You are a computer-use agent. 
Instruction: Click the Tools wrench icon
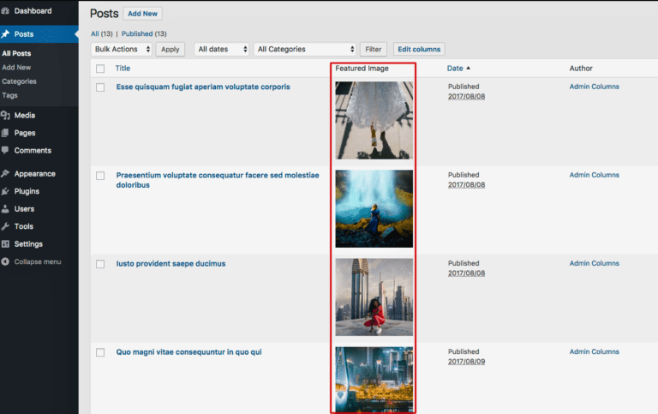pyautogui.click(x=5, y=226)
